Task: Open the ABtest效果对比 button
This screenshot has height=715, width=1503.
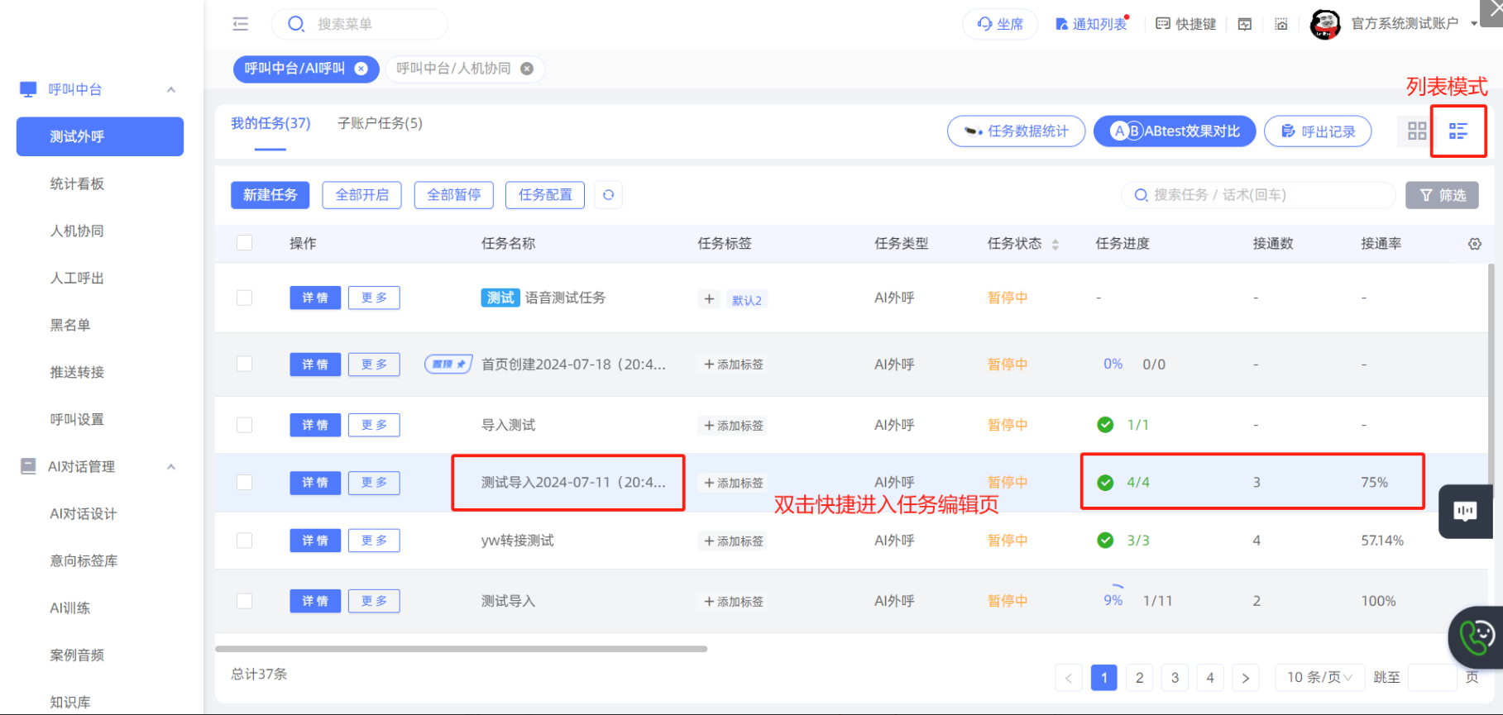Action: pyautogui.click(x=1174, y=131)
